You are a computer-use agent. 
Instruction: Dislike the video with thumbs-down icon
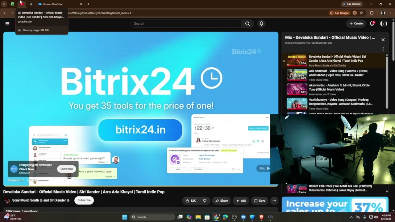[205, 200]
